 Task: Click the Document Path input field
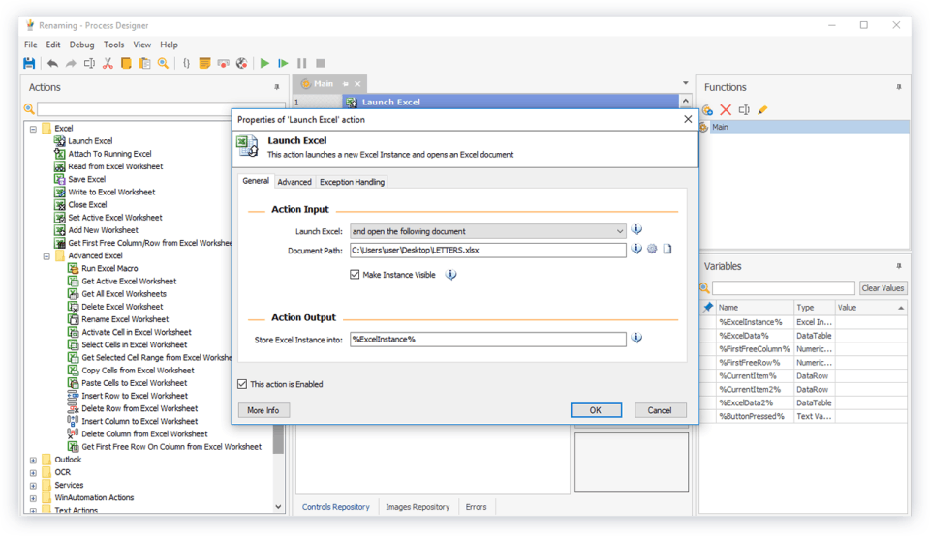(487, 250)
